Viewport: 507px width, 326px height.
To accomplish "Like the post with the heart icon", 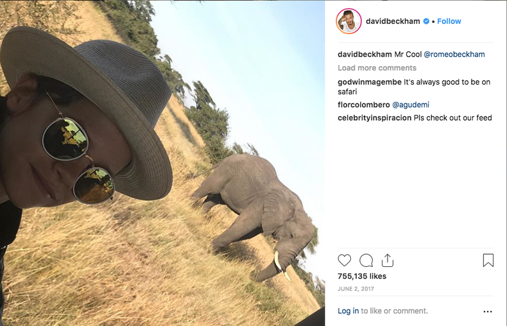I will coord(345,261).
